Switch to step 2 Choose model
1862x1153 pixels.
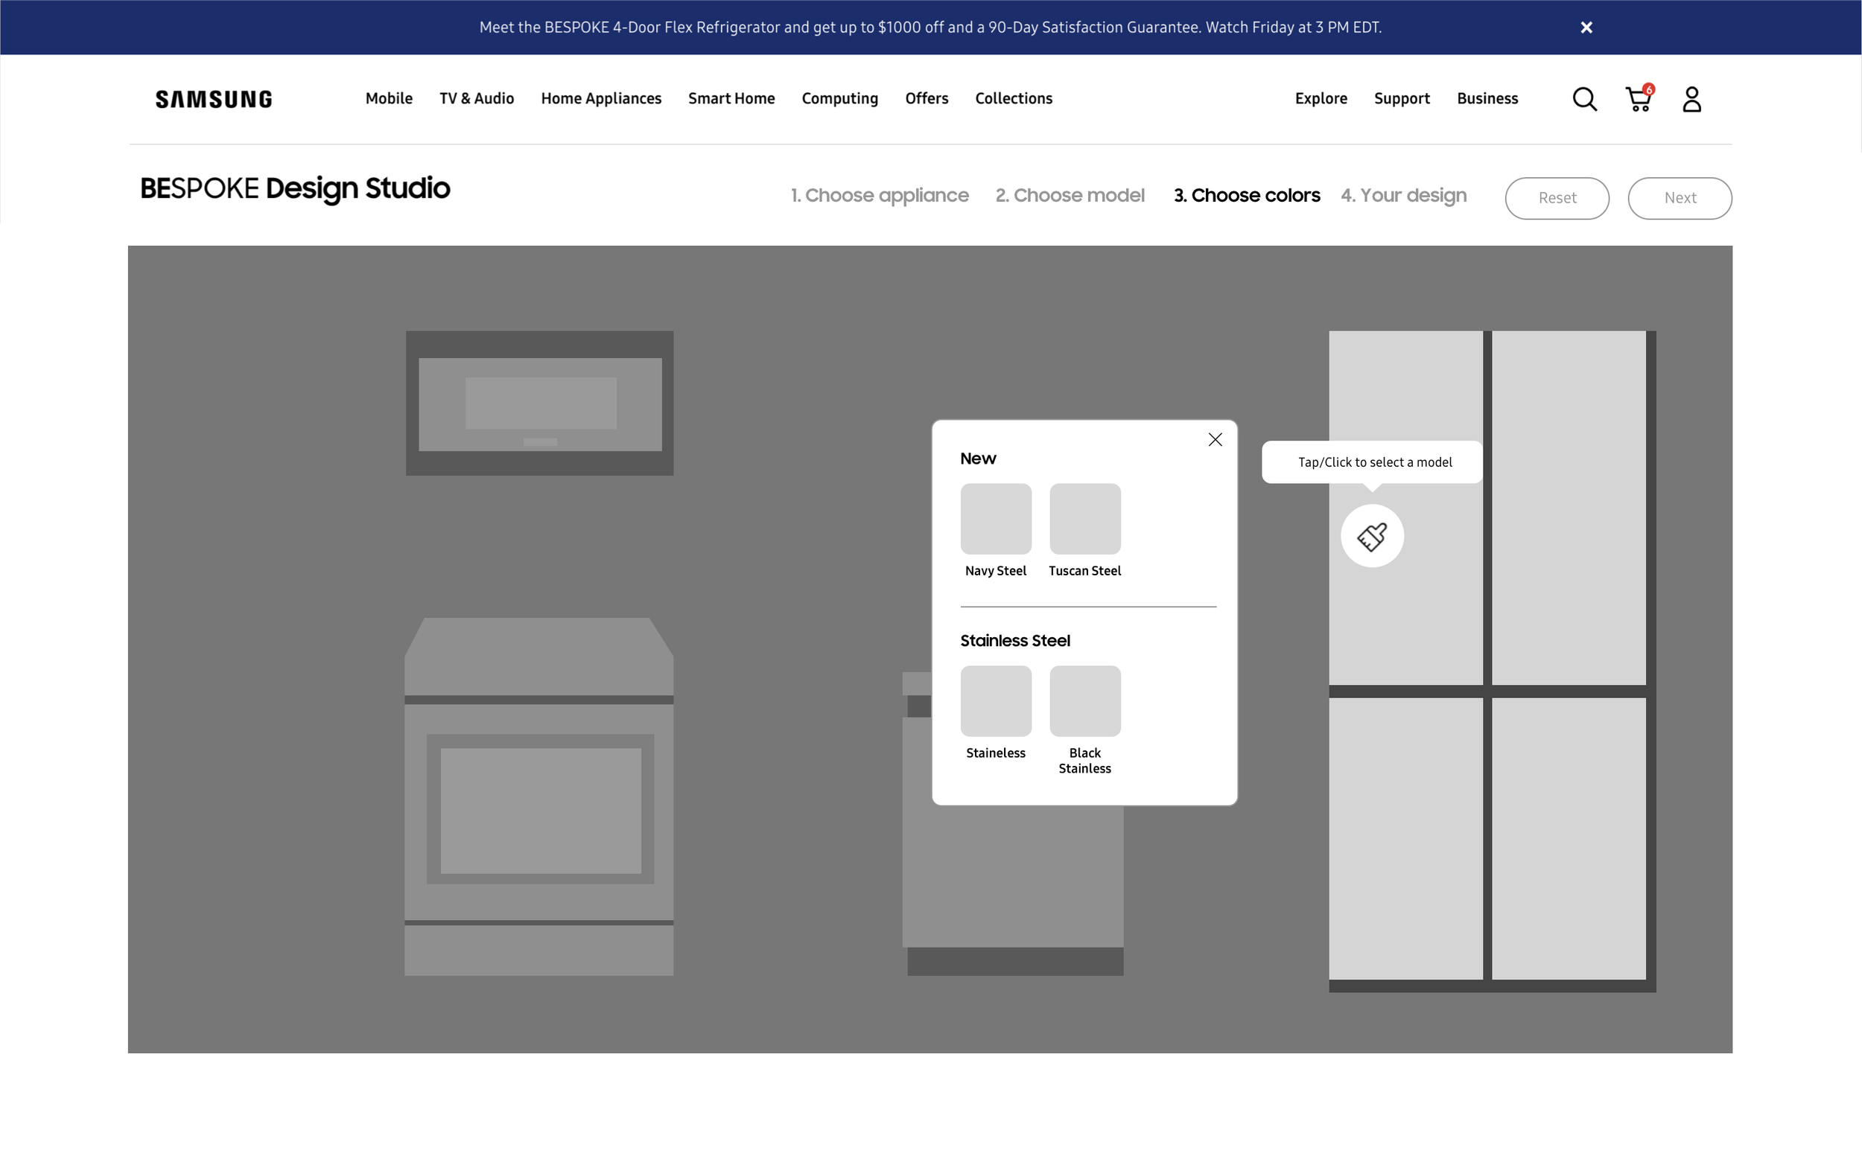click(1070, 196)
